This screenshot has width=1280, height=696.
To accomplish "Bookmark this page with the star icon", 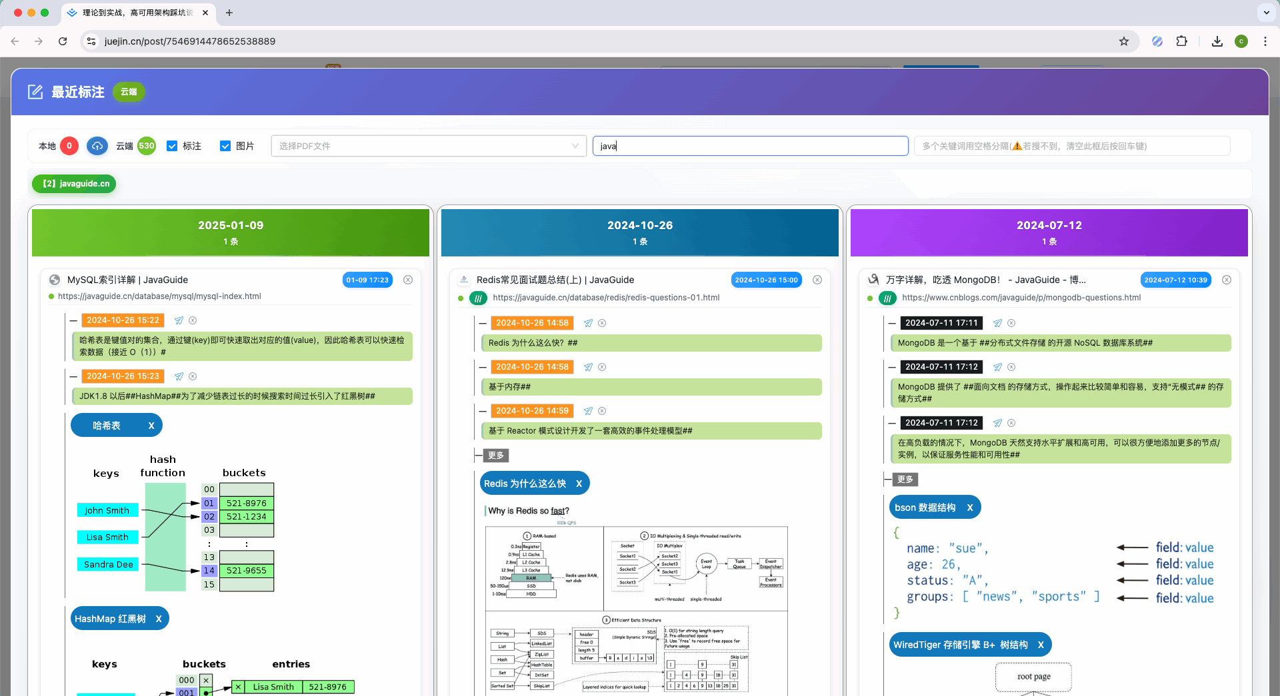I will pos(1124,41).
